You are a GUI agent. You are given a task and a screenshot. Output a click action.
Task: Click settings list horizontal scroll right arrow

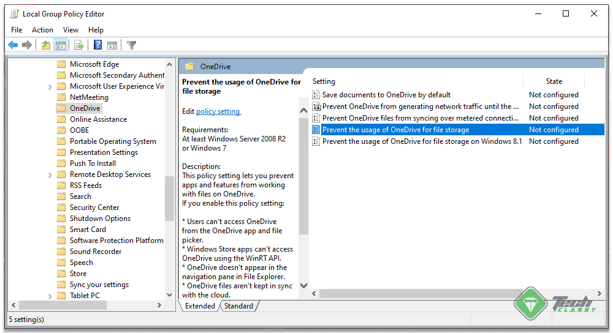(600, 294)
